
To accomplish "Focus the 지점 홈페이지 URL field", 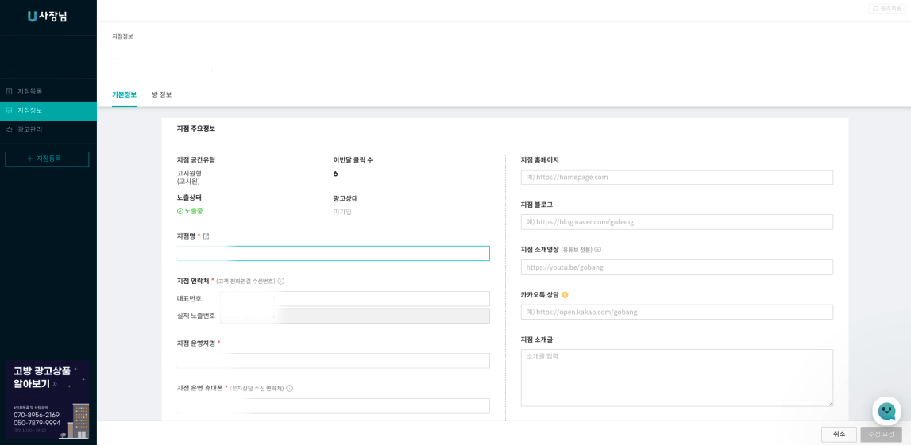I will point(677,178).
